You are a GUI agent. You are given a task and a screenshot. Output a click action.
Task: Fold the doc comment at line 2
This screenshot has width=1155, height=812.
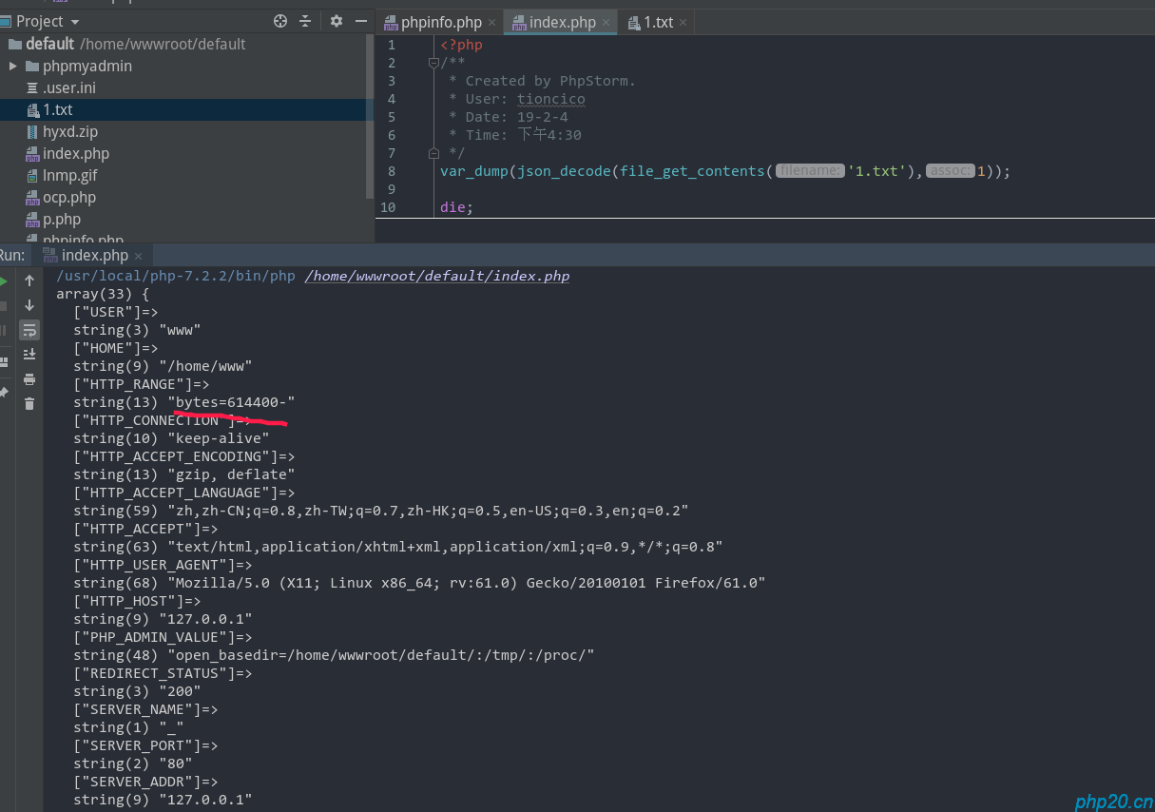[433, 63]
